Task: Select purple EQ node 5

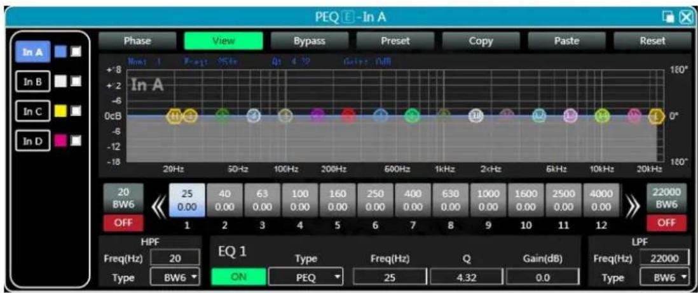Action: [x=317, y=116]
